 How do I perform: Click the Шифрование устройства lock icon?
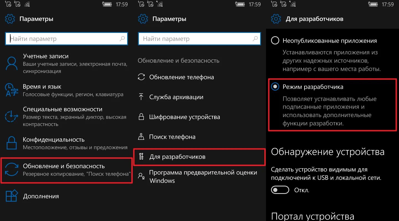click(x=141, y=117)
